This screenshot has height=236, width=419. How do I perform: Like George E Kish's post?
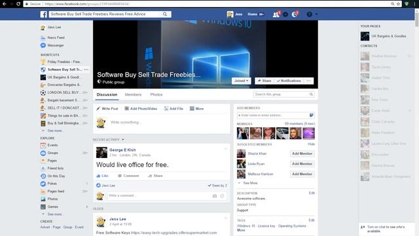[102, 176]
